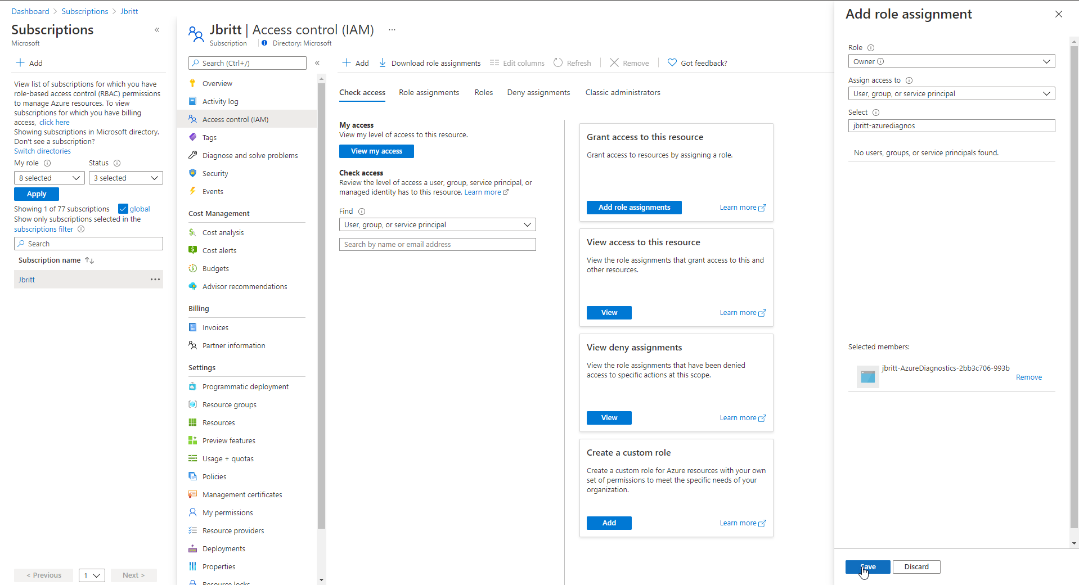This screenshot has height=585, width=1079.
Task: Close the Add role assignment panel
Action: click(1059, 14)
